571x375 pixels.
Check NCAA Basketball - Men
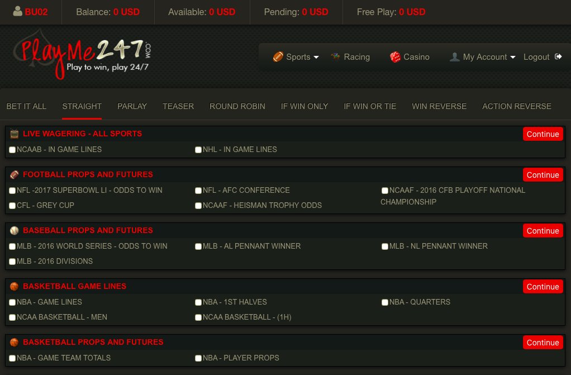12,317
